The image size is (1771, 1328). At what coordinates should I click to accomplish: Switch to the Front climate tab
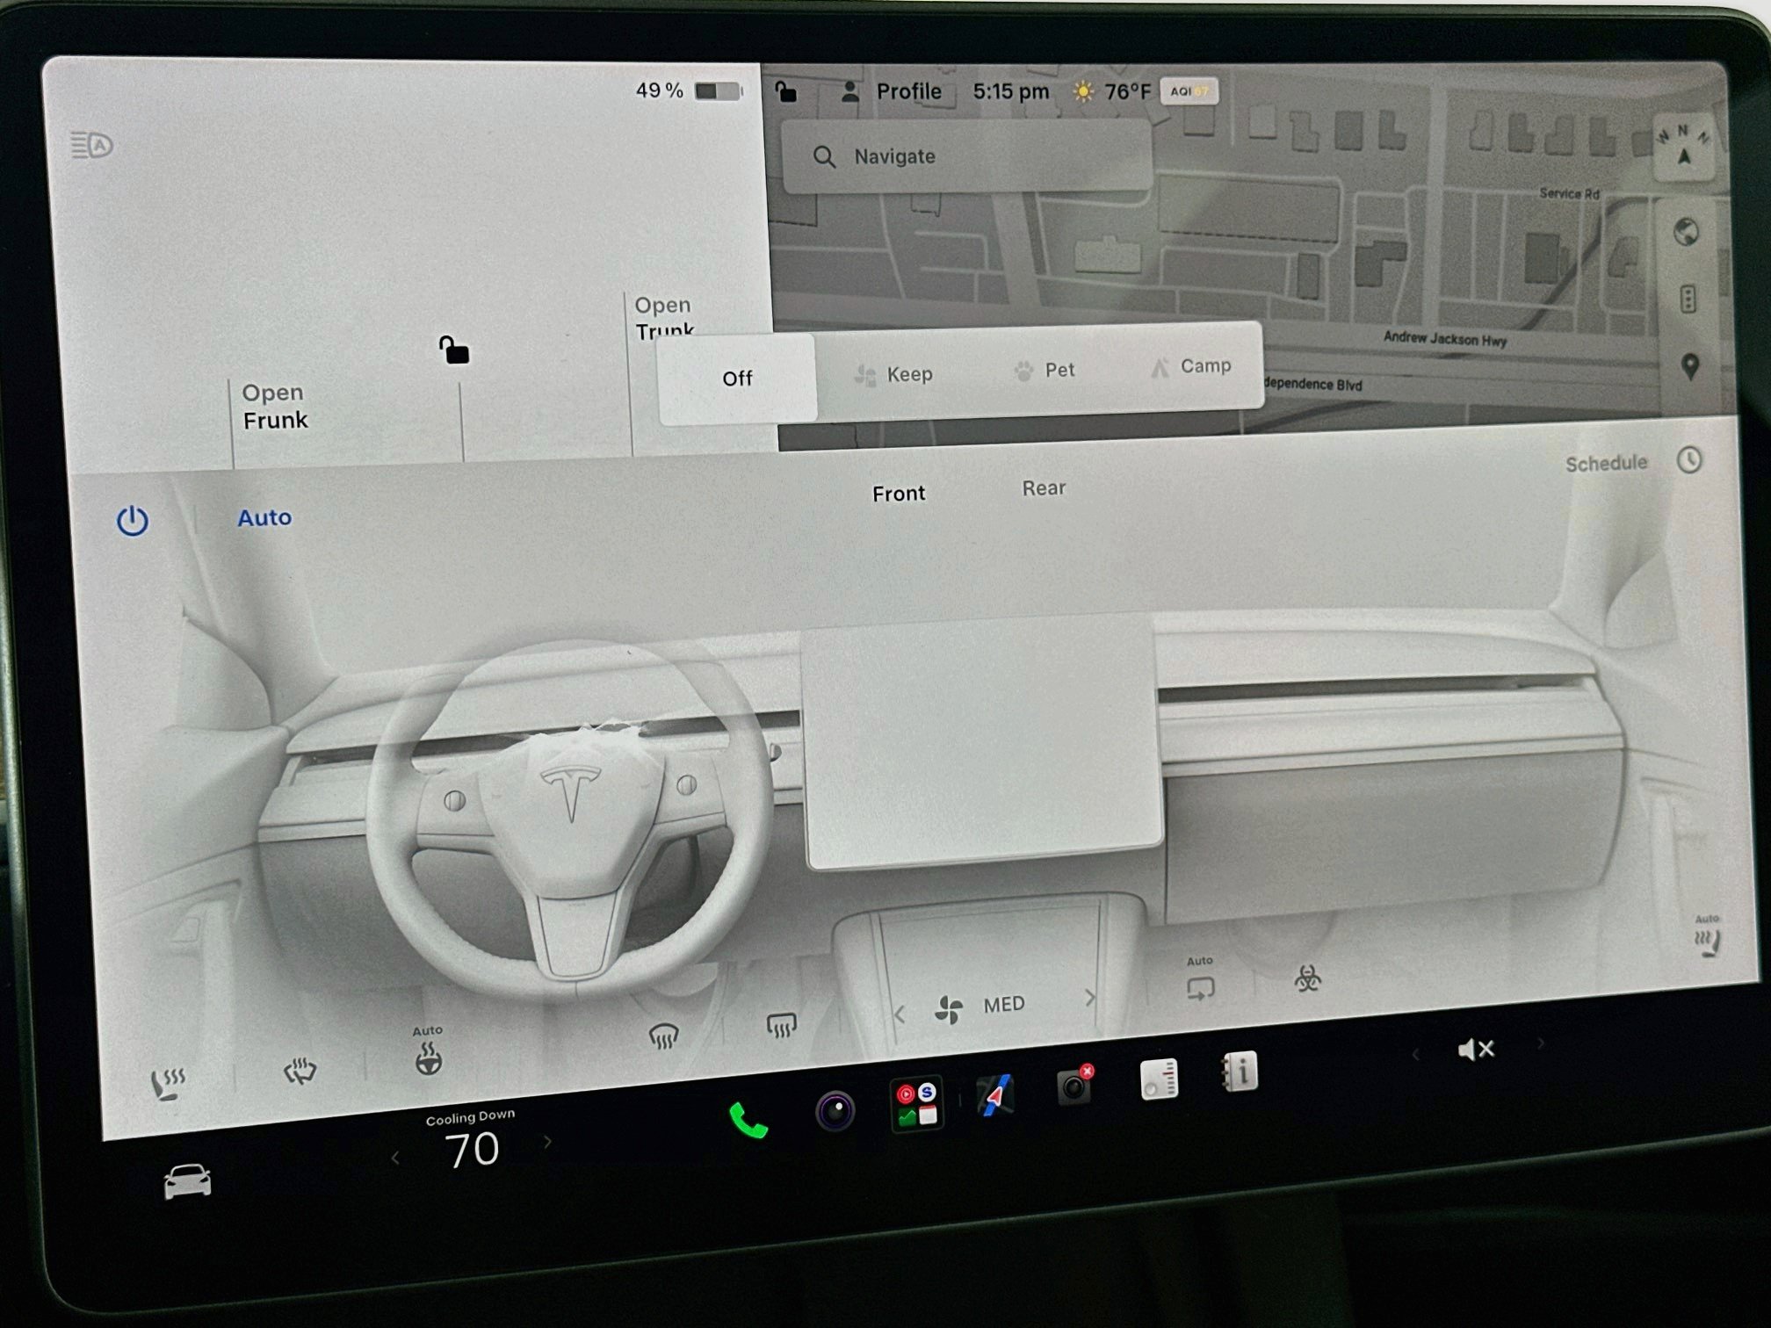coord(899,494)
